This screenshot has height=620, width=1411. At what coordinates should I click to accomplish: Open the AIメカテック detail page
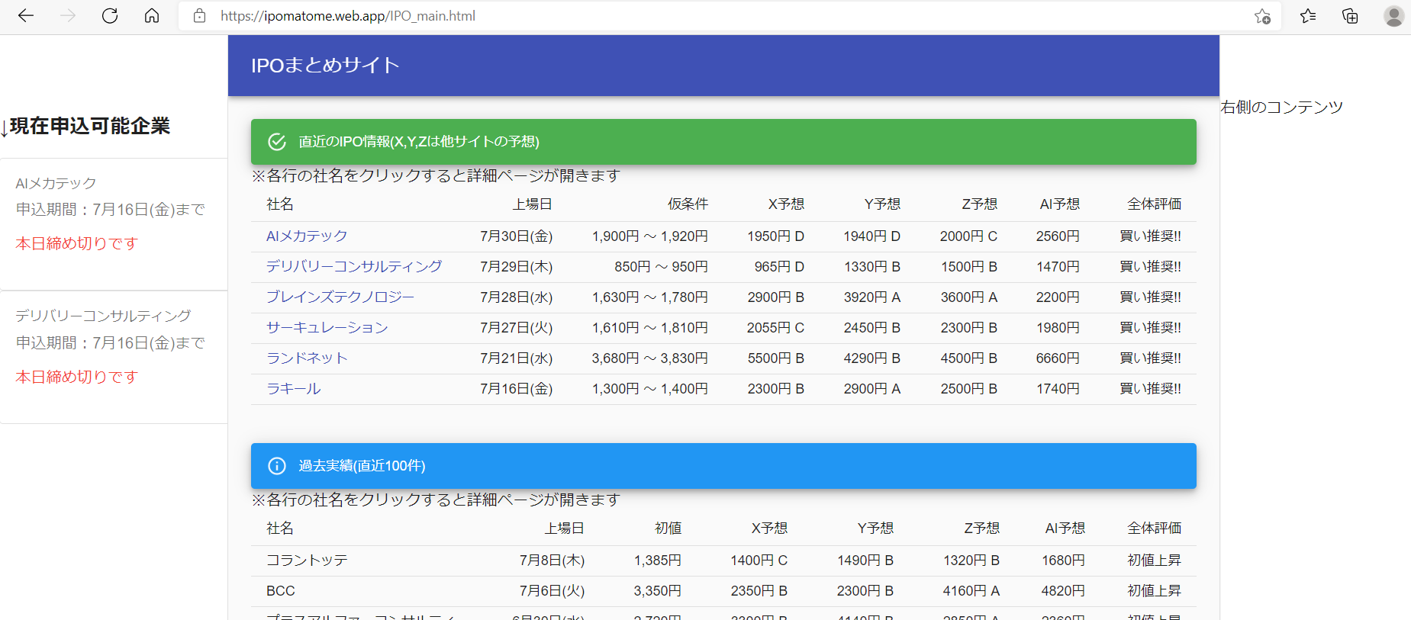(x=307, y=236)
